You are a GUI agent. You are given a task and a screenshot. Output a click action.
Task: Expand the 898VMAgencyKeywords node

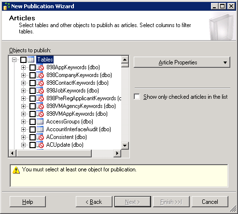click(x=23, y=106)
